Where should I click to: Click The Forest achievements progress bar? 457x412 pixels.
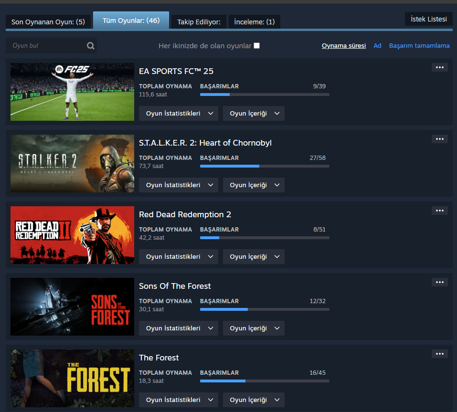(265, 381)
